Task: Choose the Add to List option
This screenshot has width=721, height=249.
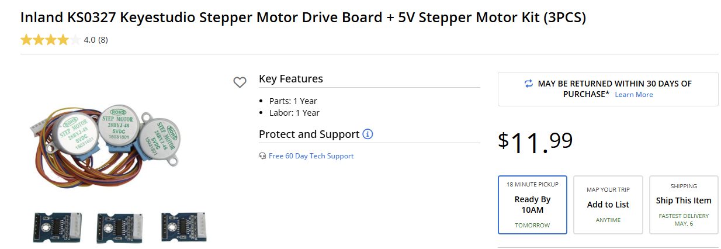Action: pos(608,205)
